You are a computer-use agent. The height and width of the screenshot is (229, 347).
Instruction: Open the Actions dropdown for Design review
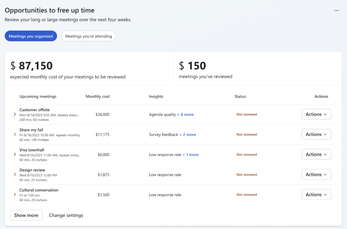[316, 174]
